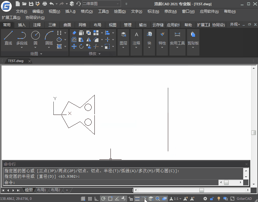Viewport: 258px width, 202px height.
Task: Click the Rotate tool icon
Action: (x=81, y=46)
